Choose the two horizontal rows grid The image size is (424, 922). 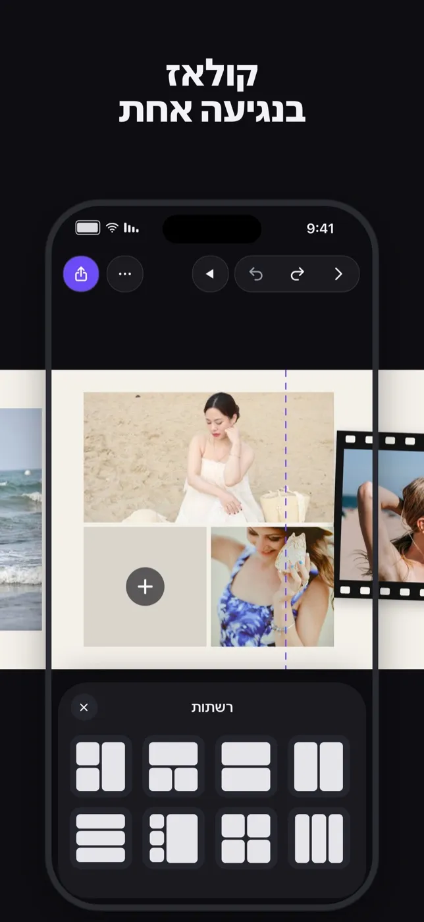(246, 766)
